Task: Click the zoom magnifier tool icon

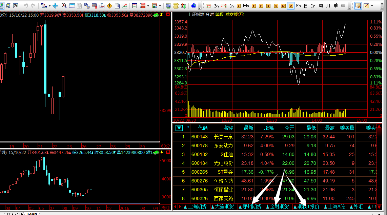Action: (x=64, y=6)
